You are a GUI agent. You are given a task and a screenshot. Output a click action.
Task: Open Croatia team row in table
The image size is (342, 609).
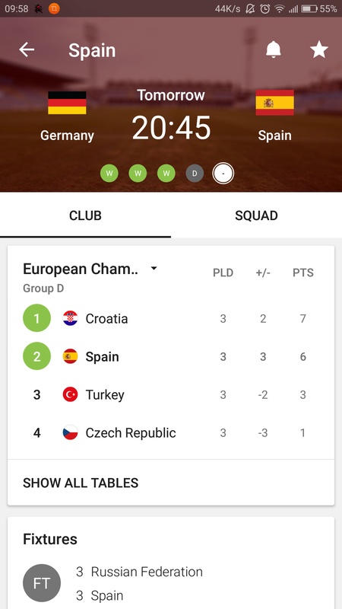(171, 318)
